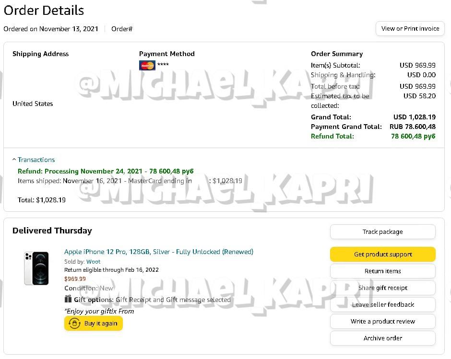Open the Woot seller link

[x=94, y=262]
